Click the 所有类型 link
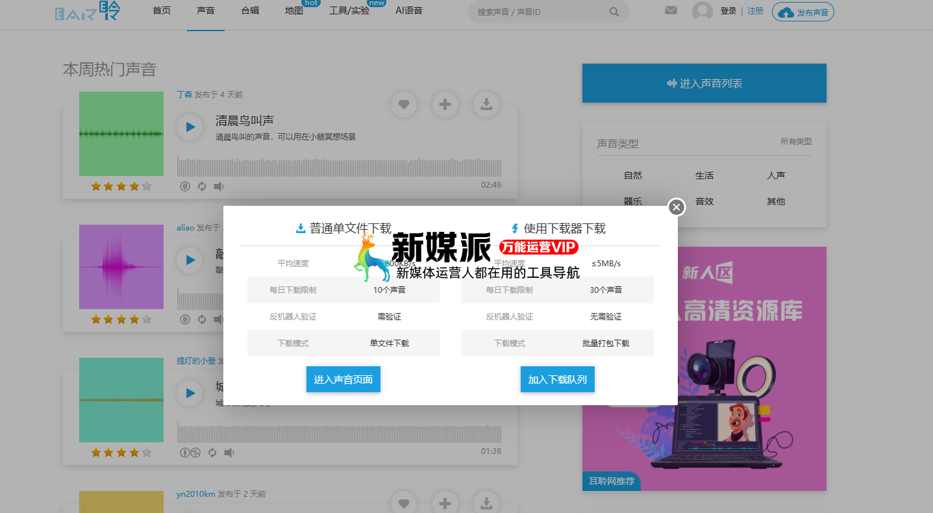Image resolution: width=933 pixels, height=513 pixels. point(796,141)
